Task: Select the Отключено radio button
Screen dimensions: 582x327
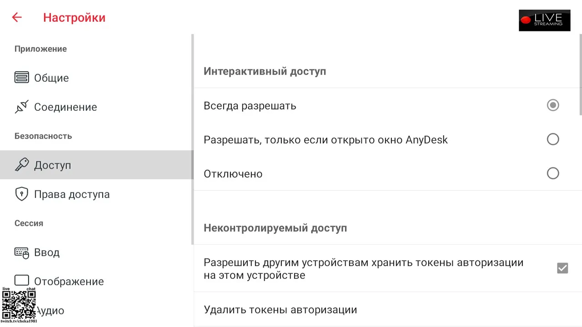Action: [553, 173]
